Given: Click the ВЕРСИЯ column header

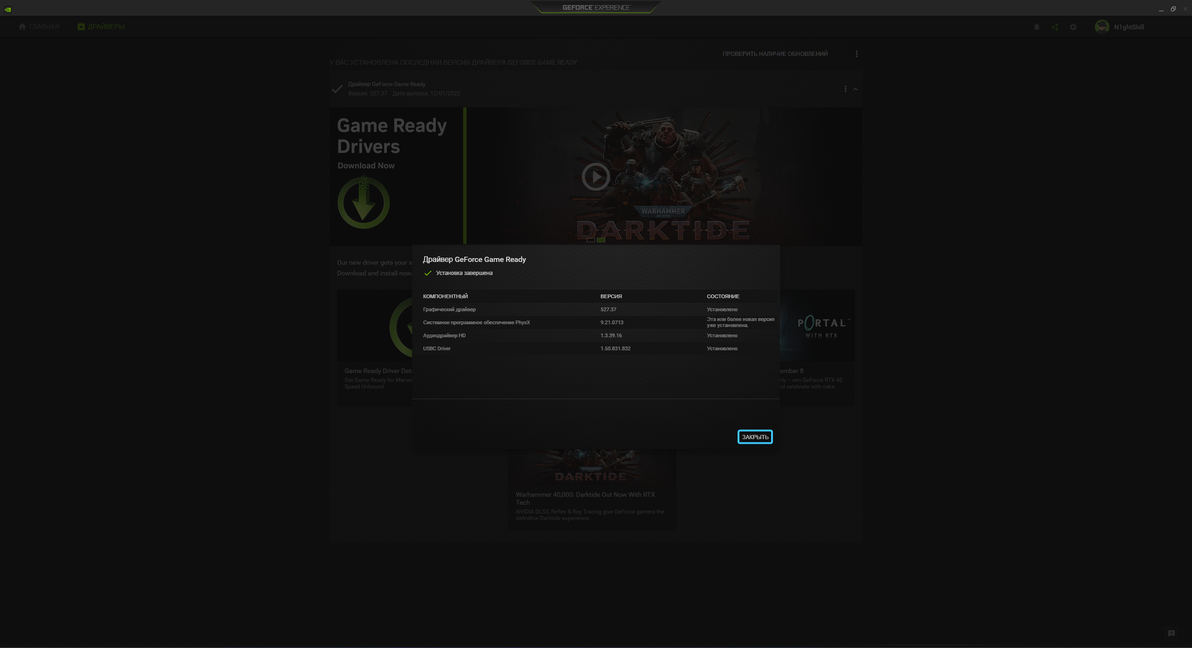Looking at the screenshot, I should click(611, 296).
